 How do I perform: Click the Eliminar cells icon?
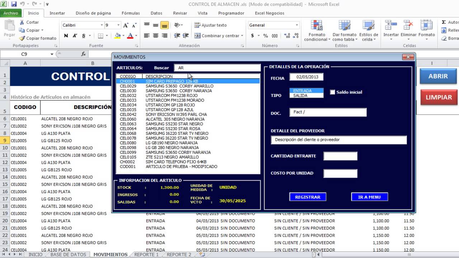point(408,26)
